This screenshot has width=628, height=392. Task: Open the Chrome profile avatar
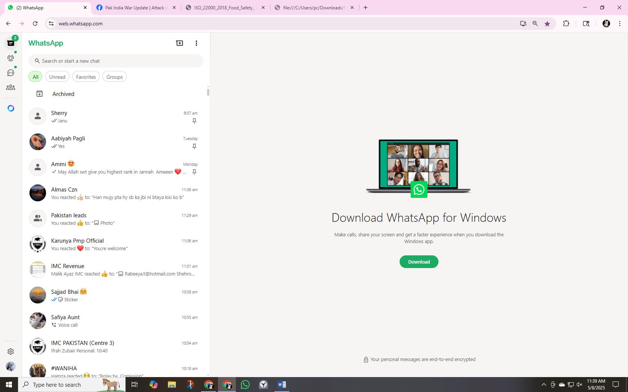click(606, 24)
